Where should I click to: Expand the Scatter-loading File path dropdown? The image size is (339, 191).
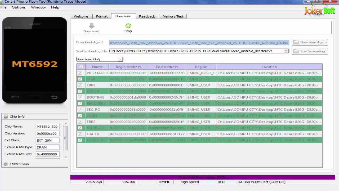[x=286, y=51]
